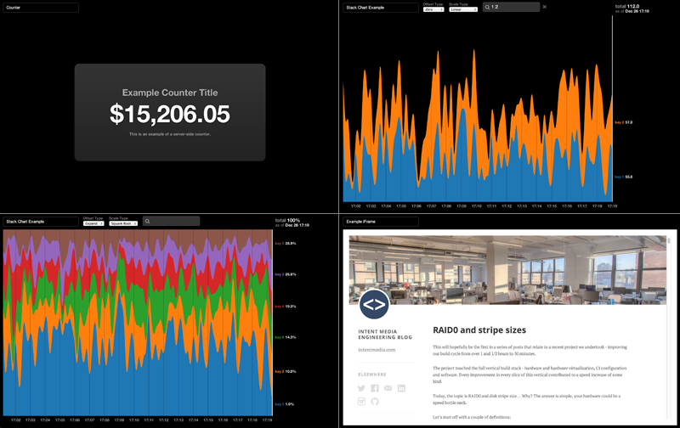This screenshot has width=680, height=428.
Task: Open the LinkedIn icon in blog sidebar
Action: pos(401,388)
